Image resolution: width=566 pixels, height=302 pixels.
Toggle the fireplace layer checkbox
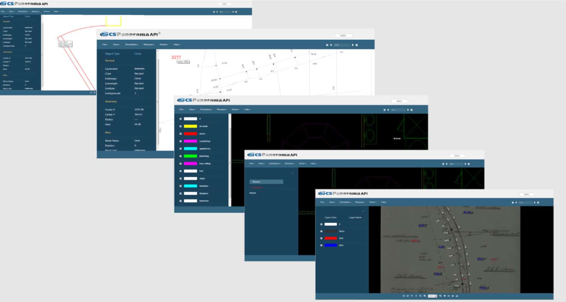pyautogui.click(x=180, y=193)
